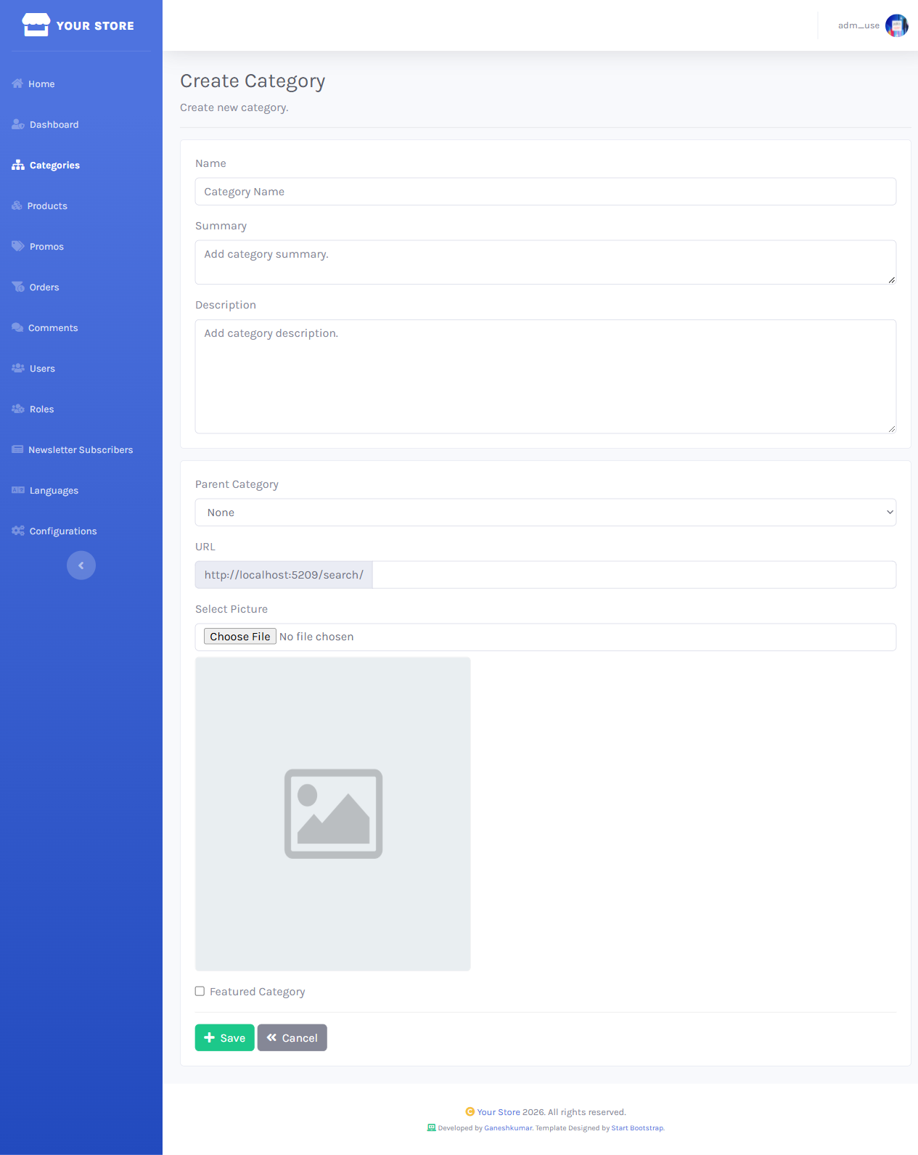Click the category picture placeholder image
Viewport: 918px width, 1155px height.
click(333, 814)
